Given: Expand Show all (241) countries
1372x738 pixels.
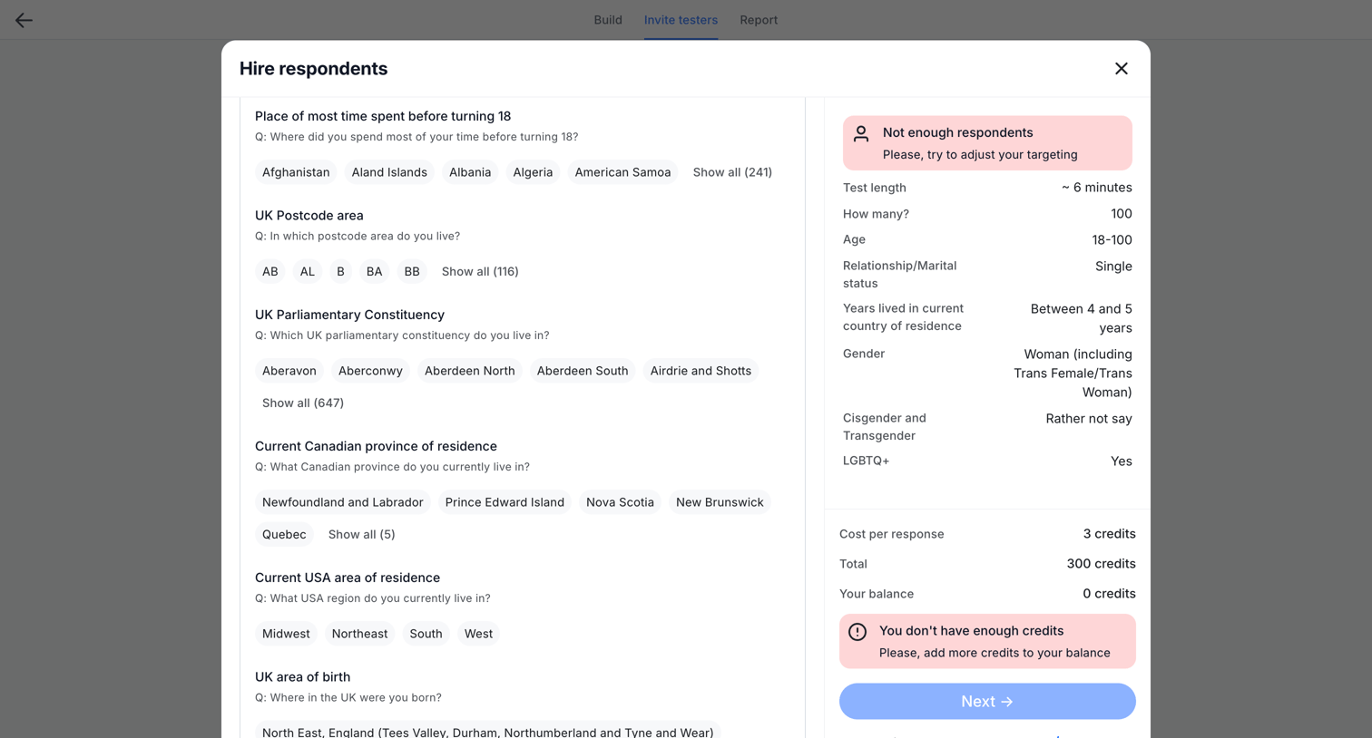Looking at the screenshot, I should point(732,172).
